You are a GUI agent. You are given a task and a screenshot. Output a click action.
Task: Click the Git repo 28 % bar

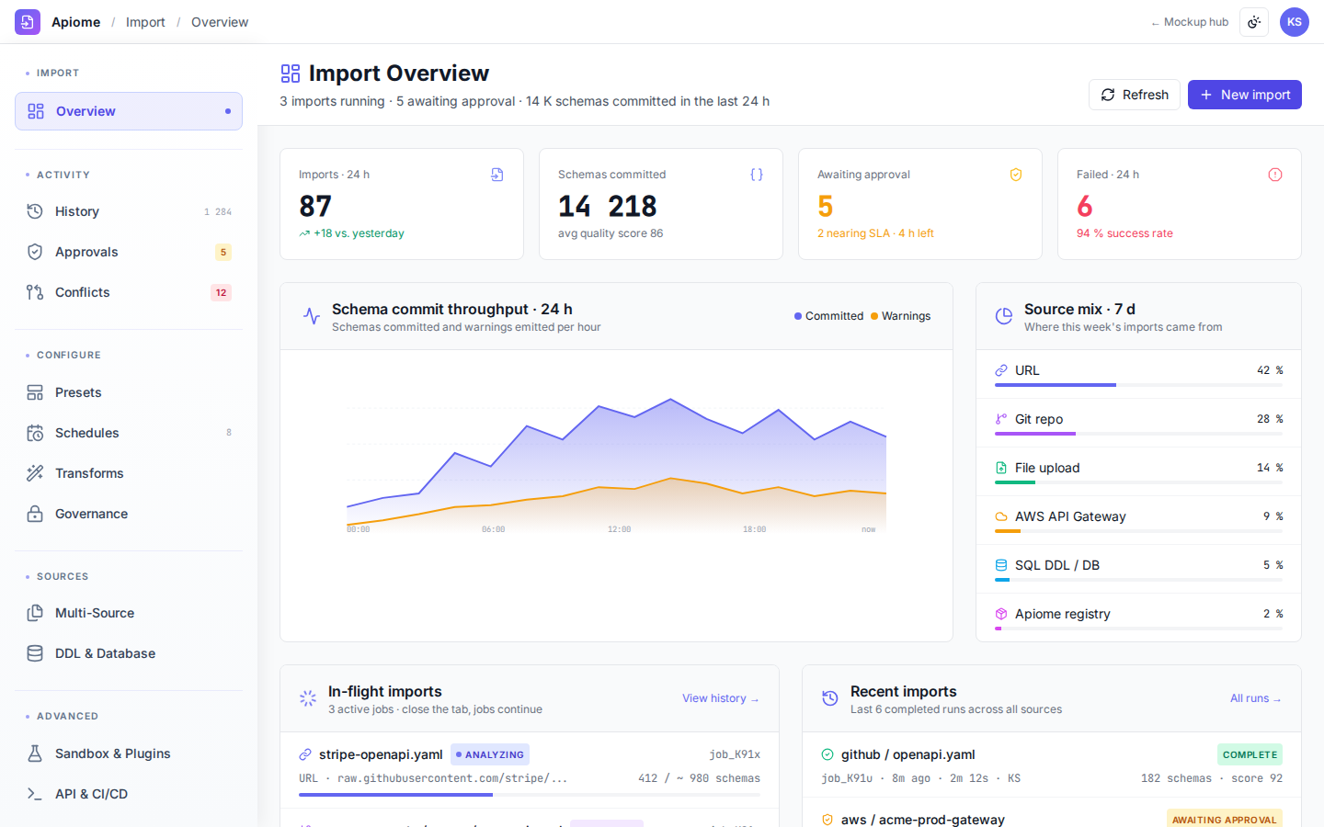point(1138,434)
